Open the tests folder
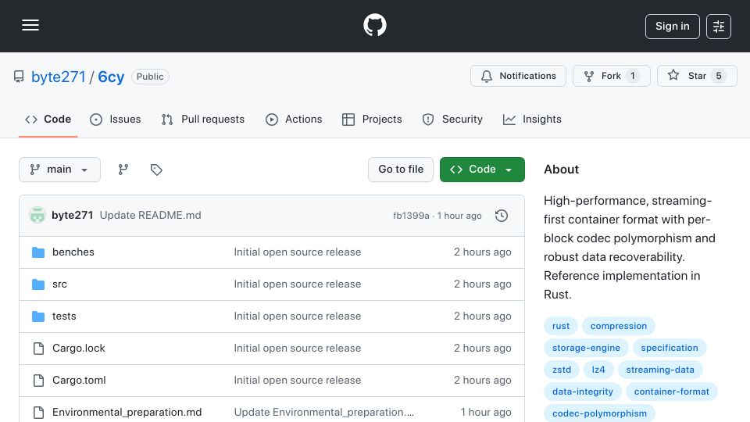 [x=64, y=316]
